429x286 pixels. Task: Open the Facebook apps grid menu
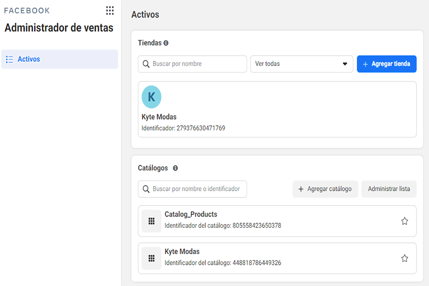[110, 10]
